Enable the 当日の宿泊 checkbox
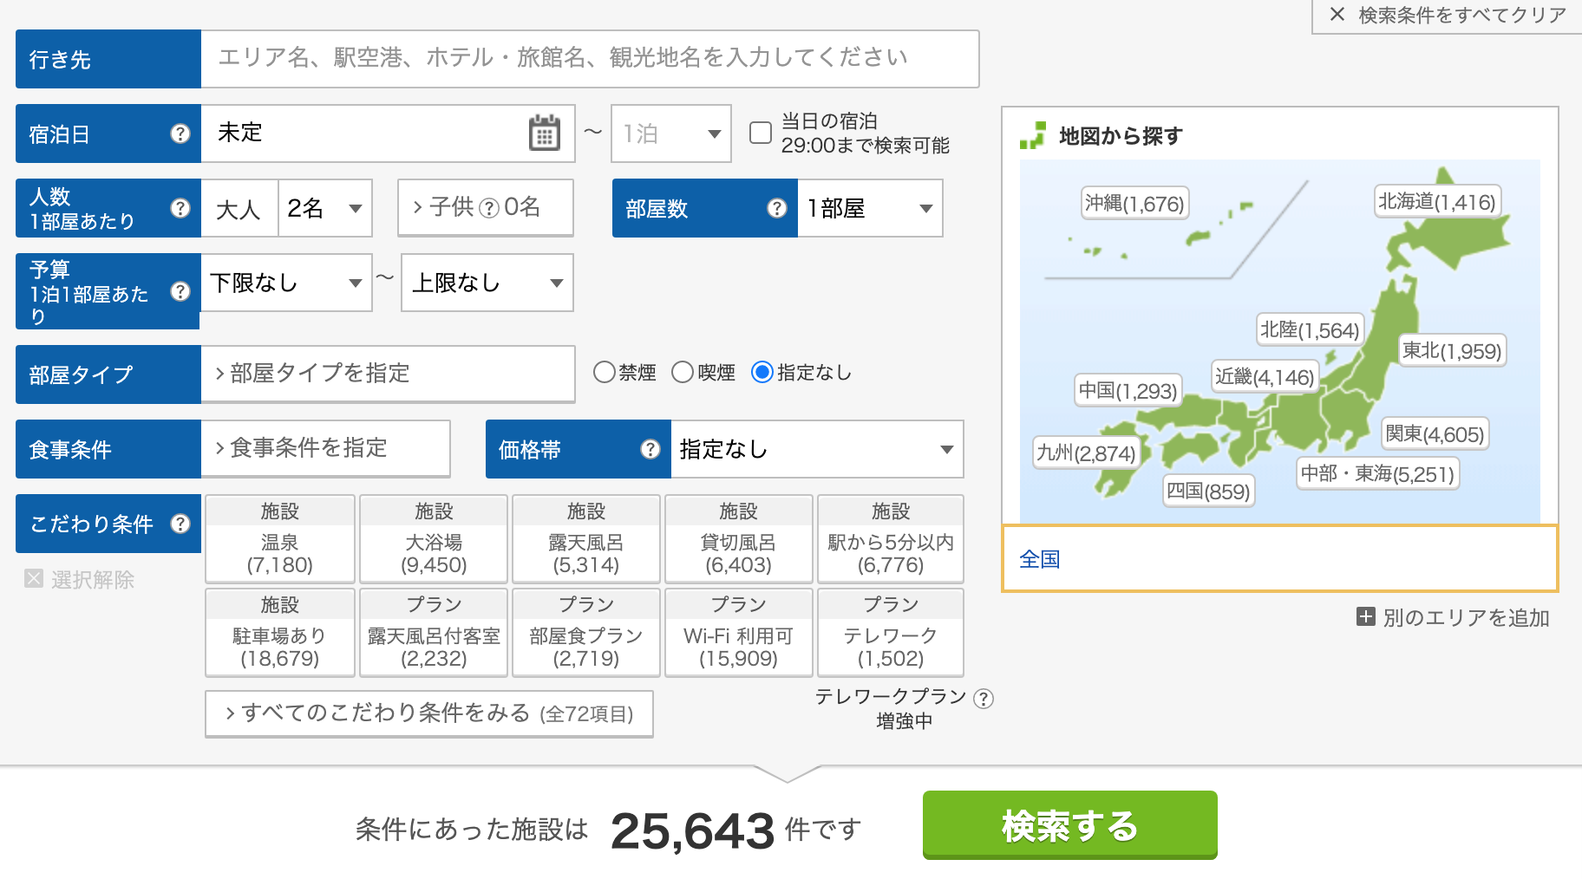This screenshot has width=1582, height=879. click(x=761, y=132)
